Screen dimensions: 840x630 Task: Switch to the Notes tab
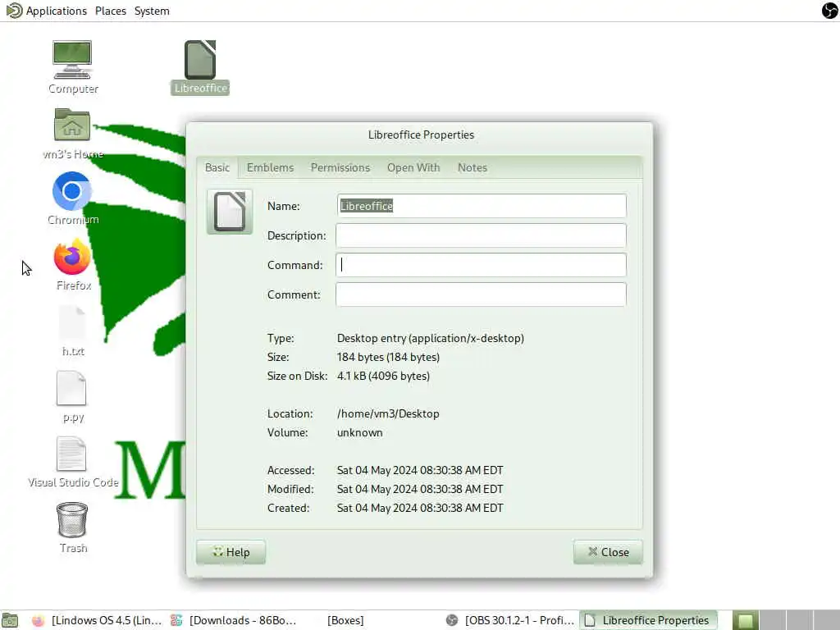click(472, 167)
